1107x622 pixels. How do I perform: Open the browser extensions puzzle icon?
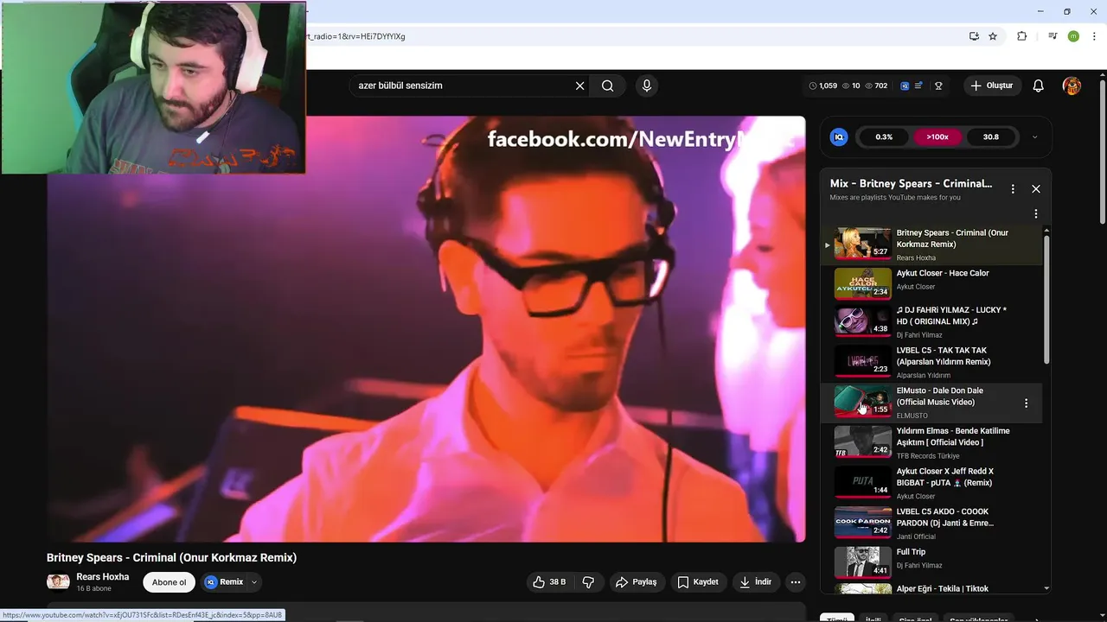point(1022,36)
